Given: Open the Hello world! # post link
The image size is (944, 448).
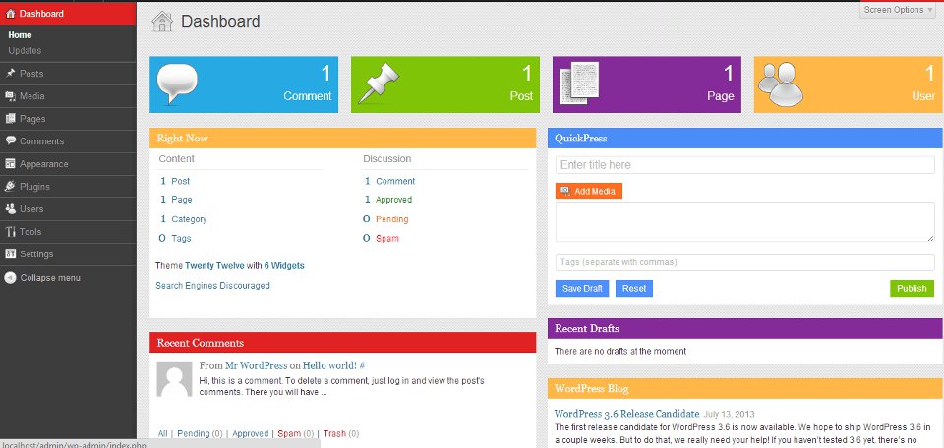Looking at the screenshot, I should coord(333,365).
